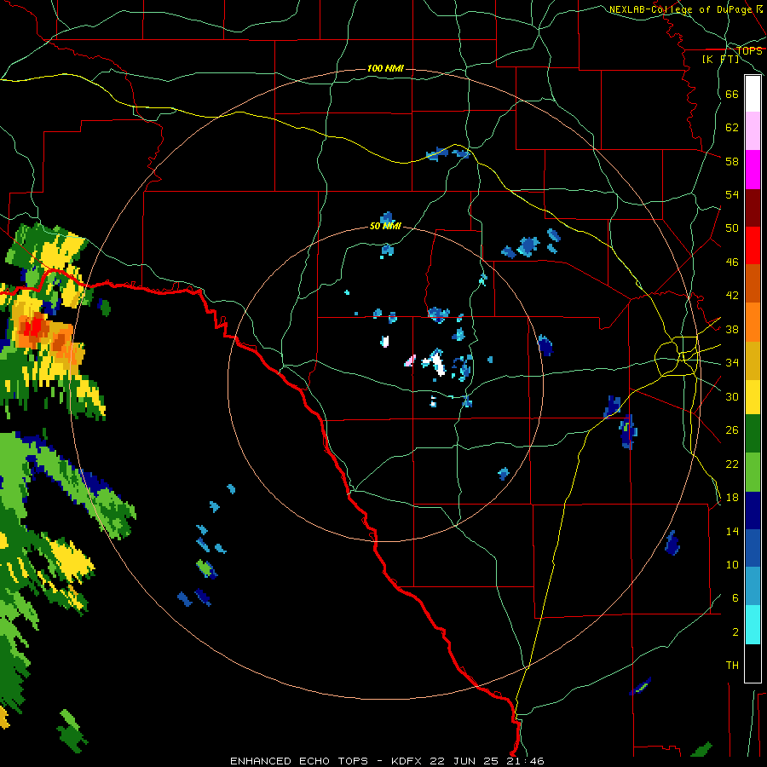Click the dark orange 42-46 kft legend swatch
Screen dimensions: 767x767
click(753, 283)
